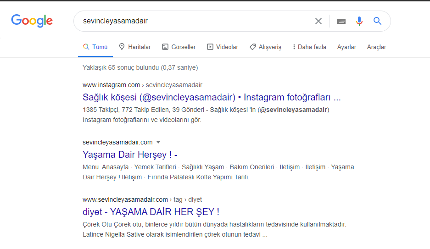This screenshot has width=430, height=249.
Task: Click the 'Yaklaşık 65 sonuç bulundu' stats text
Action: (x=140, y=67)
